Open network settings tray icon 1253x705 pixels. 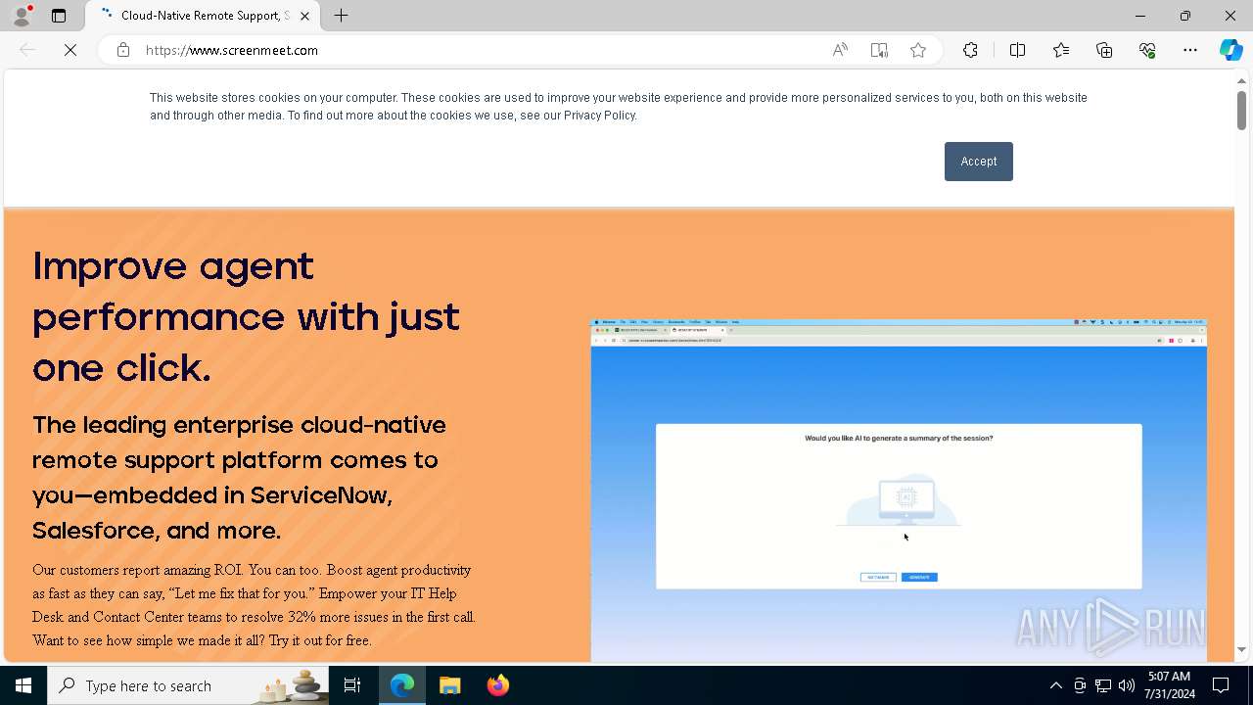point(1103,685)
